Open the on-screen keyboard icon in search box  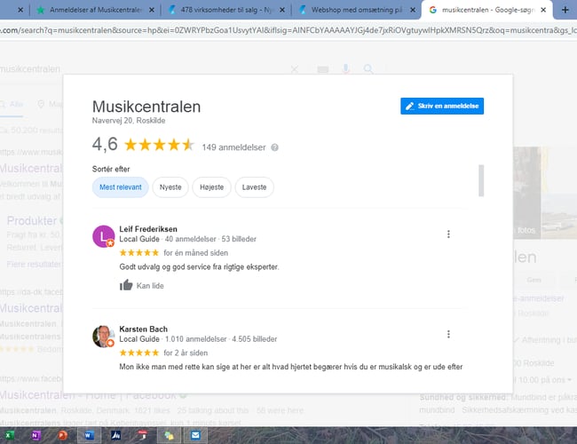pos(323,69)
